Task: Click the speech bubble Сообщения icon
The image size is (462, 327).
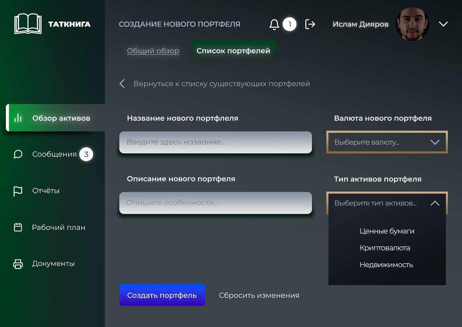Action: (x=18, y=154)
